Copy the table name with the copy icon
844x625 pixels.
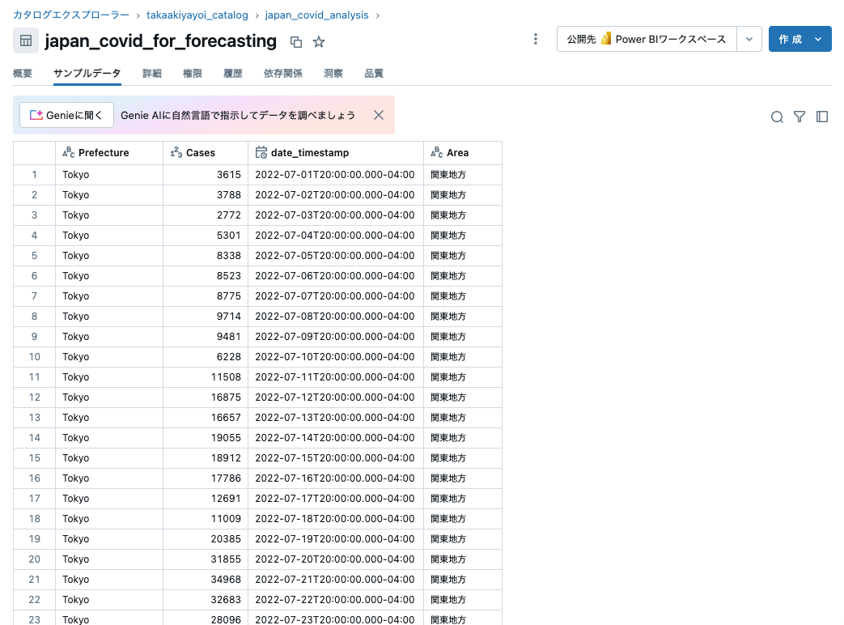click(x=296, y=40)
